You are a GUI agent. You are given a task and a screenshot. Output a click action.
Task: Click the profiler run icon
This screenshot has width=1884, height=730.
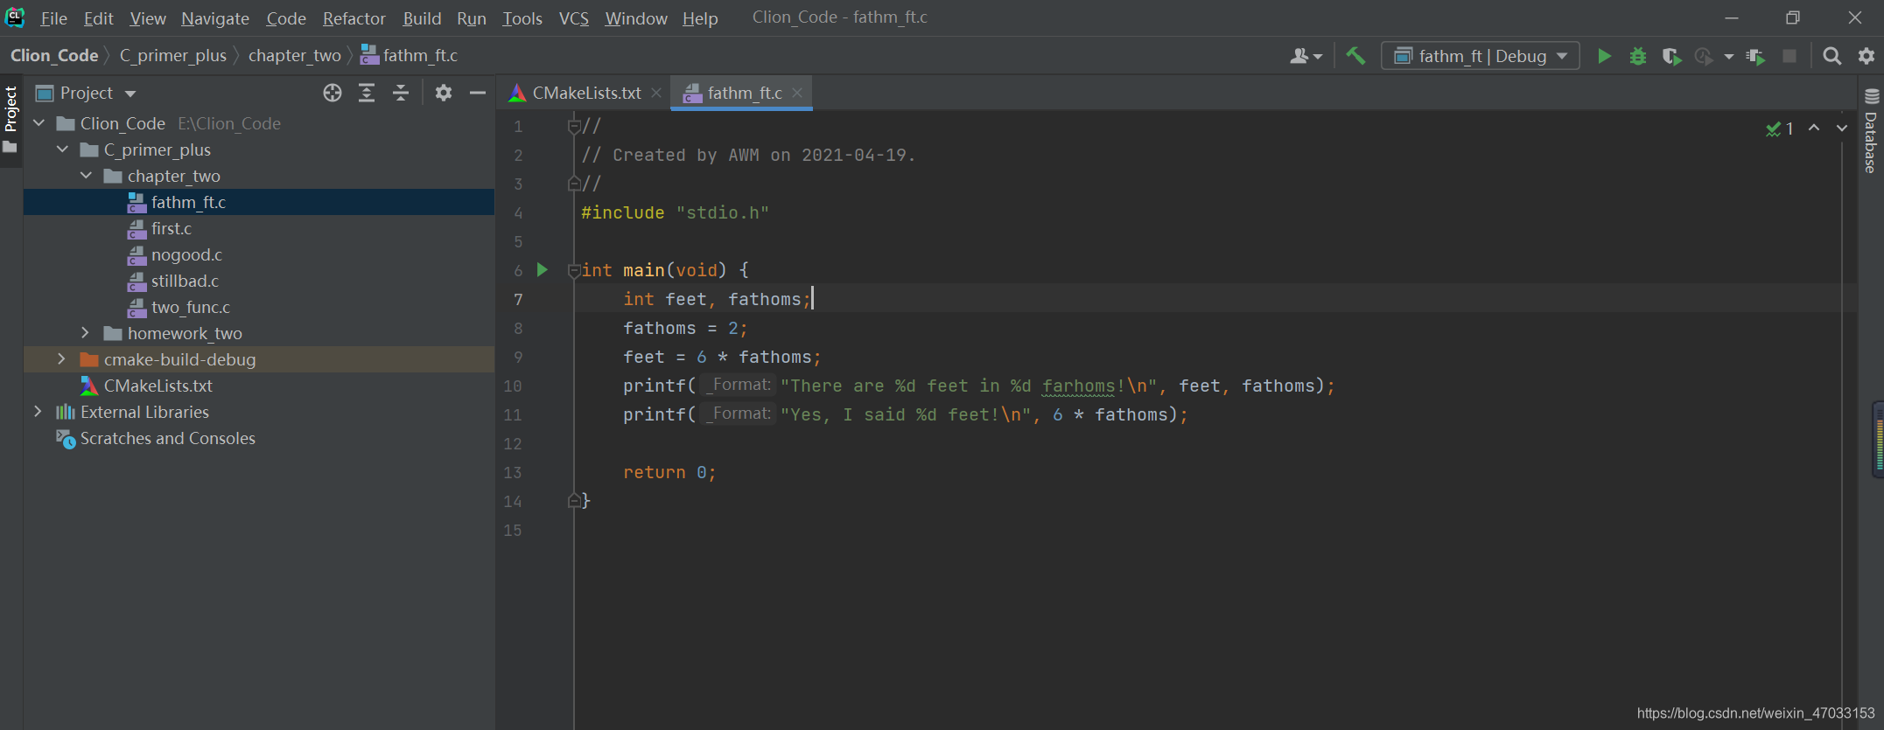point(1703,56)
